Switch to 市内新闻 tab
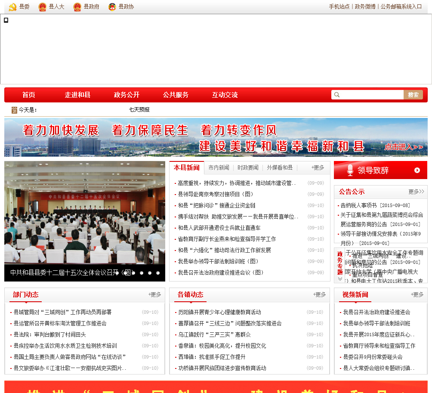Viewport: 432px width, 393px height. [219, 167]
